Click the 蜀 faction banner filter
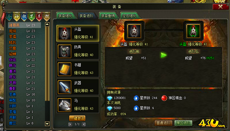This screenshot has width=230, height=131. (x=31, y=17)
